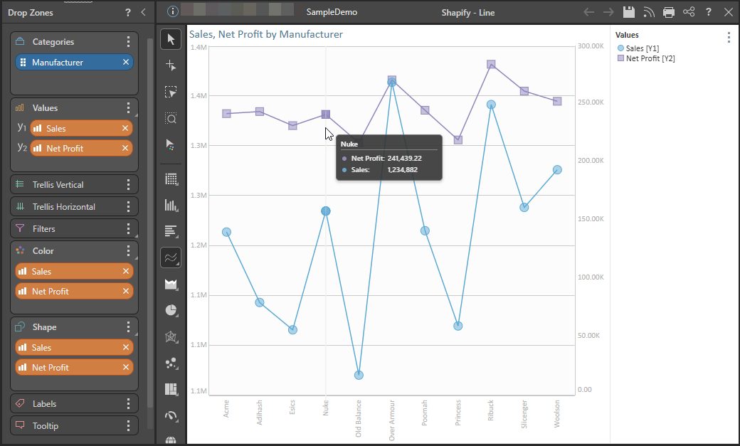Image resolution: width=740 pixels, height=446 pixels.
Task: Choose the column chart visualization icon
Action: click(171, 205)
